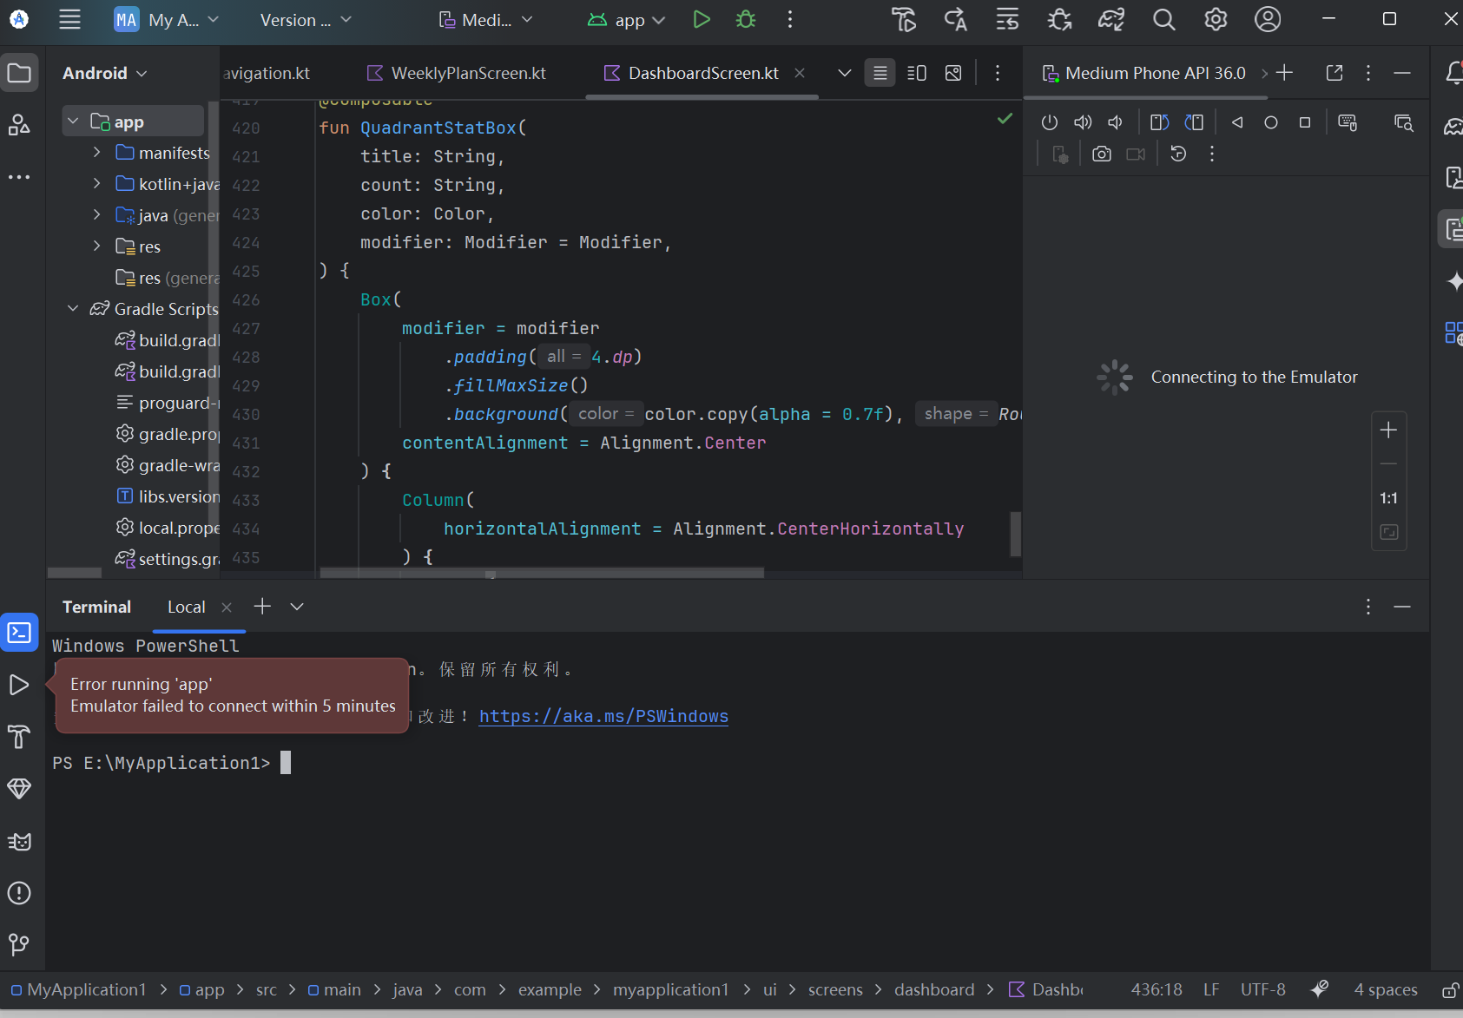1463x1018 pixels.
Task: Raise emulator volume up
Action: coord(1083,122)
